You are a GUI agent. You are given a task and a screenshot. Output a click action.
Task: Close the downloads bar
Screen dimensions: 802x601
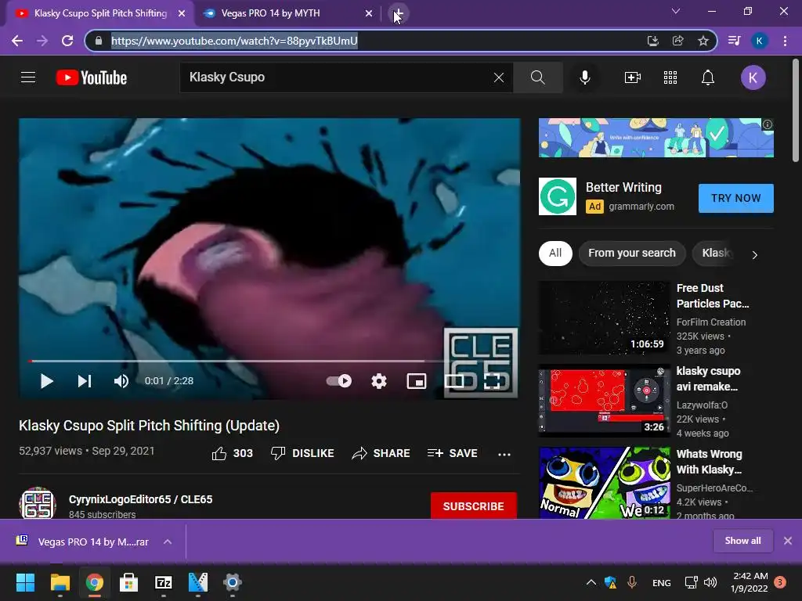click(x=788, y=541)
